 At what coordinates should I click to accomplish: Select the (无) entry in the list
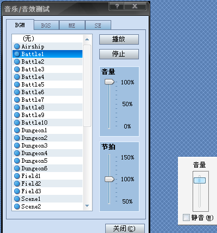(x=28, y=39)
